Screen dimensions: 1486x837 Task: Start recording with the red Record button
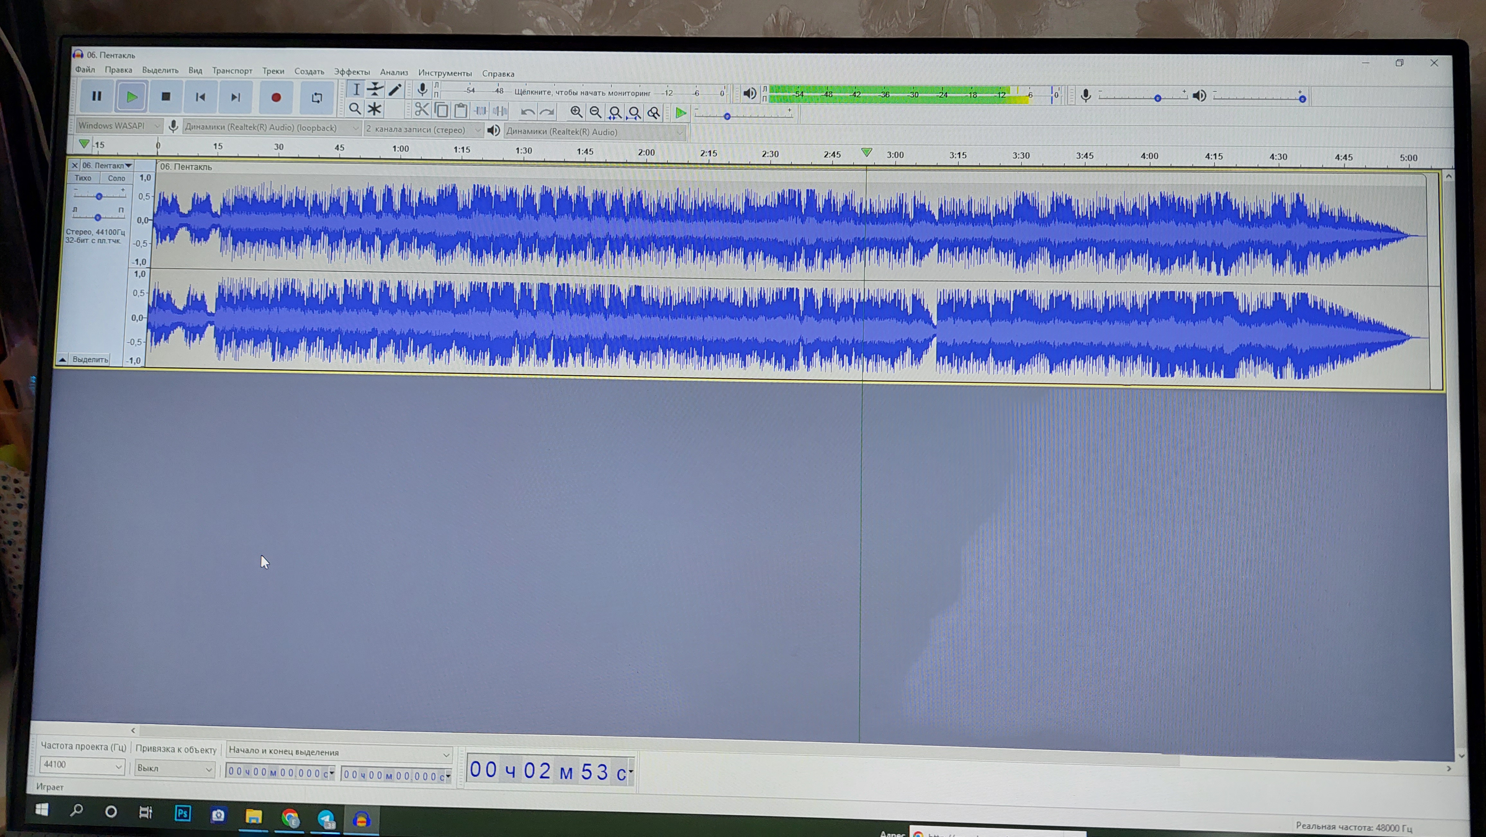click(x=276, y=97)
